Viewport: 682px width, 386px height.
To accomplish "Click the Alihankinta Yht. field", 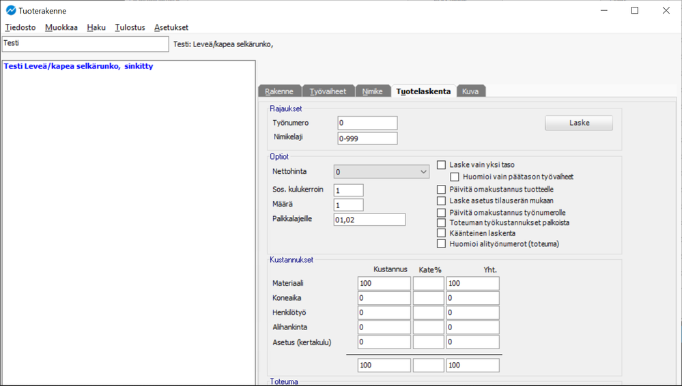I will (x=473, y=327).
